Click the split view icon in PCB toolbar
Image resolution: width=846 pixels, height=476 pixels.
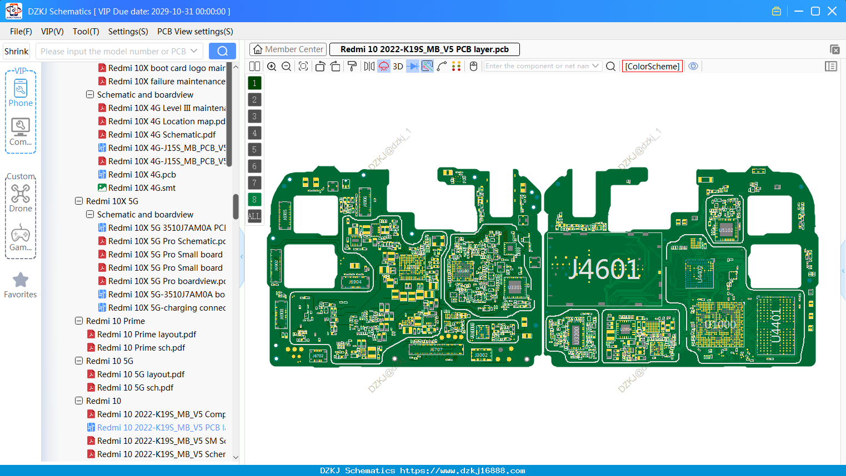click(254, 66)
